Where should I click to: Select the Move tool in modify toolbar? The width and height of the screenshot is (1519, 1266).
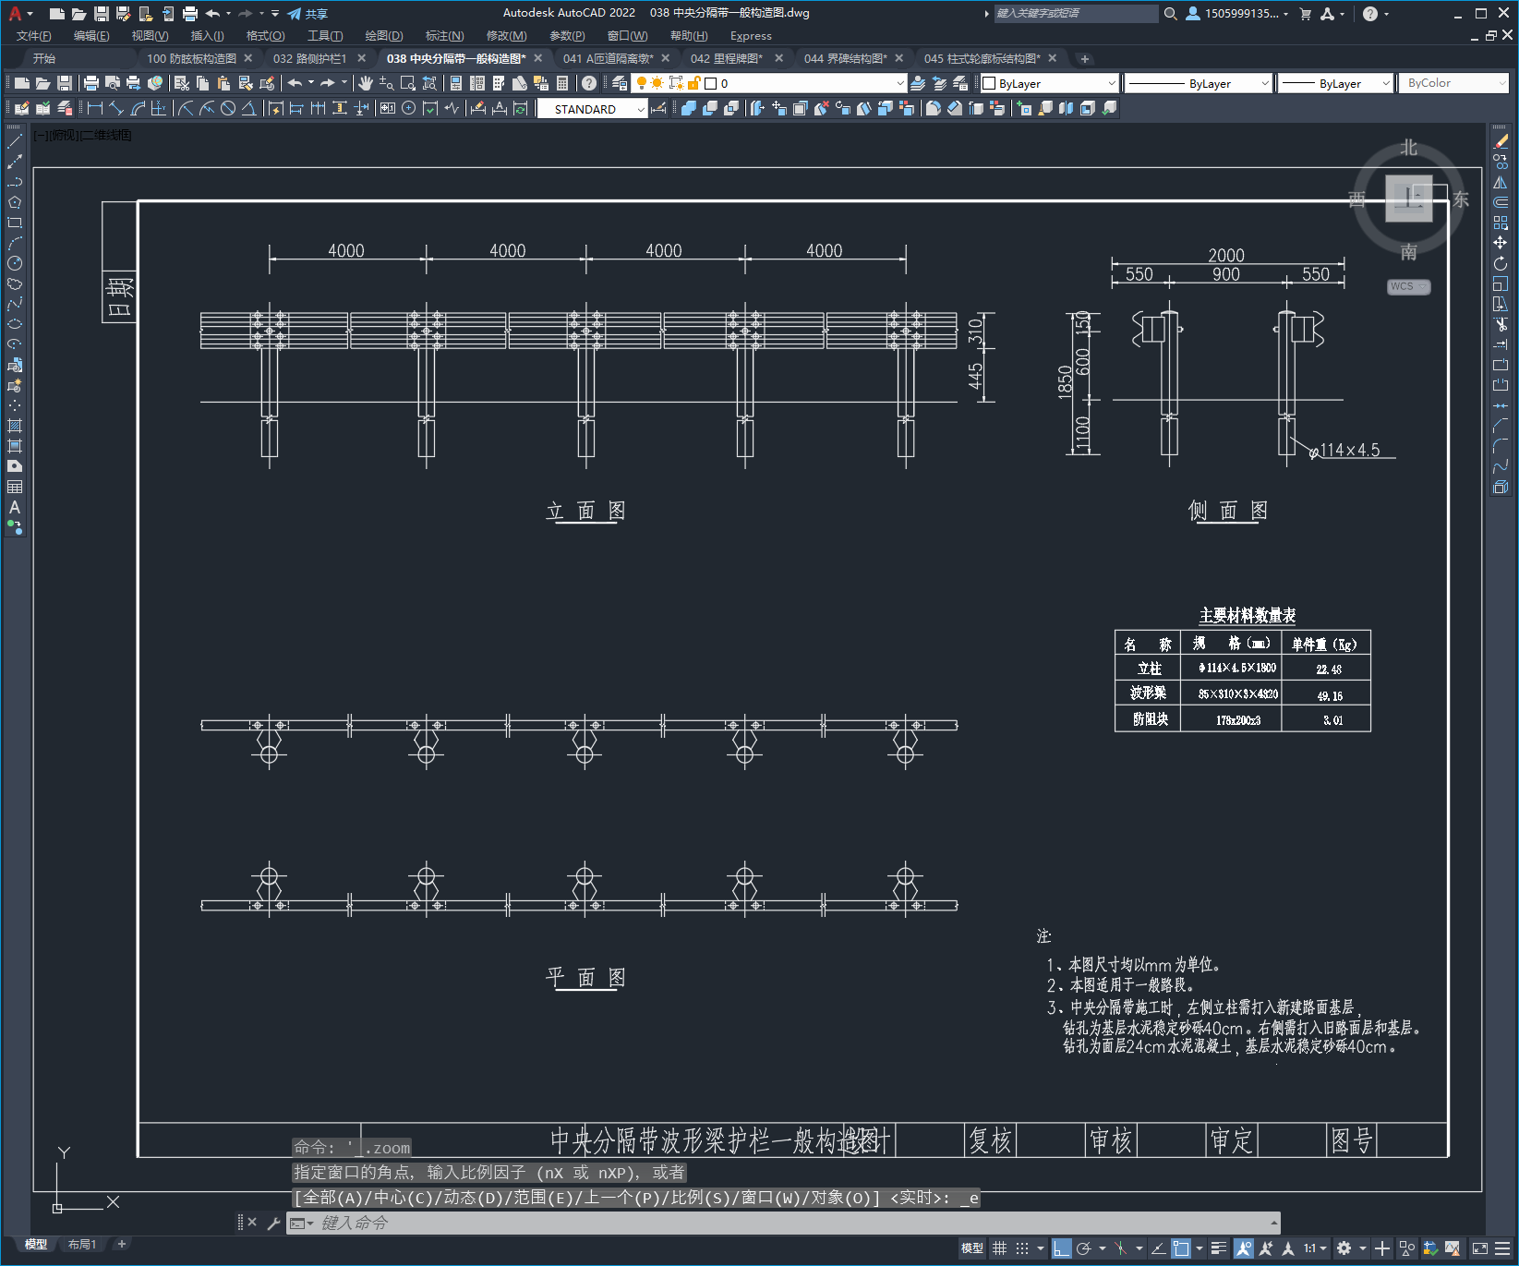[1501, 243]
